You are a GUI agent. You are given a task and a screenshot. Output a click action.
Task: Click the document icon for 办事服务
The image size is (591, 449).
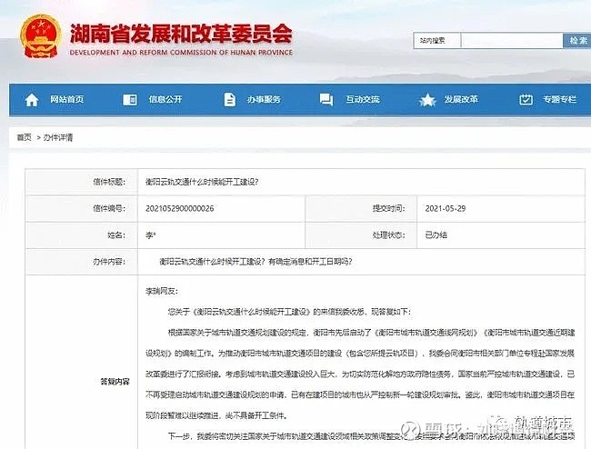tap(229, 100)
